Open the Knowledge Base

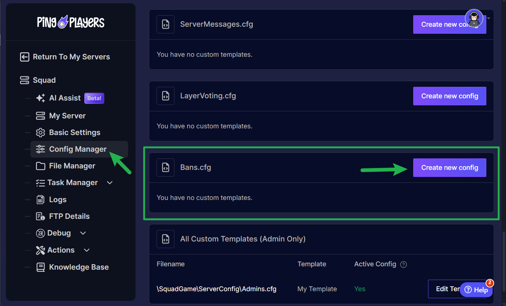(79, 267)
